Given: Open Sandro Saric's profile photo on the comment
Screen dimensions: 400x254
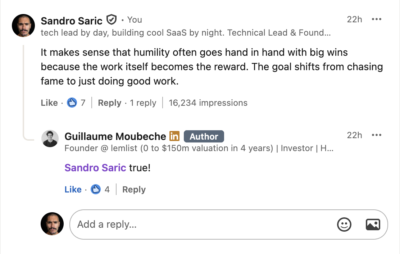Looking at the screenshot, I should click(23, 26).
